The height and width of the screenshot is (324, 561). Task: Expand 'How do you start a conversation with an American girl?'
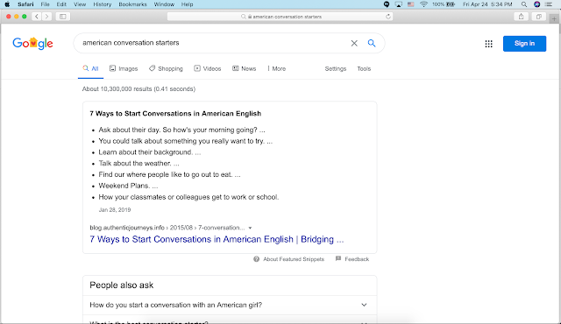(x=230, y=305)
